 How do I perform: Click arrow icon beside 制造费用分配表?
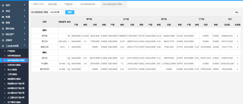click(5, 79)
